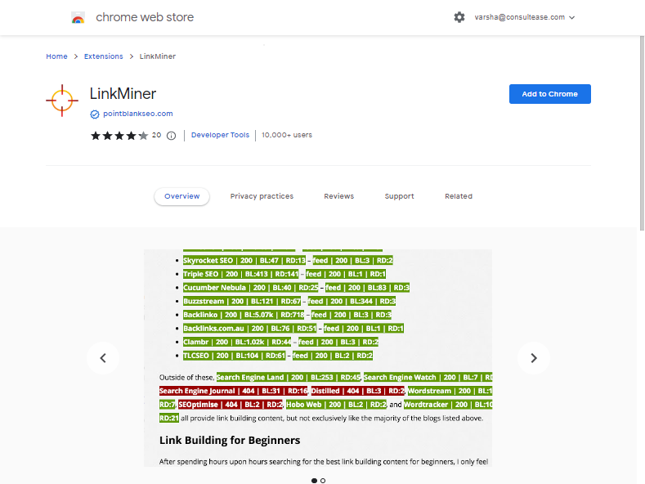Select the first carousel dot indicator
645x484 pixels.
pos(314,480)
